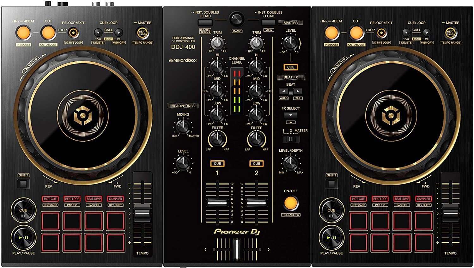Click the channel 1 FILTER knob
Screen dimensions: 474x268
(217, 139)
